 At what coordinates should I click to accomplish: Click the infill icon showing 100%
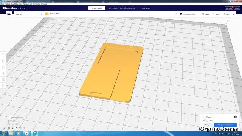[x=203, y=14]
